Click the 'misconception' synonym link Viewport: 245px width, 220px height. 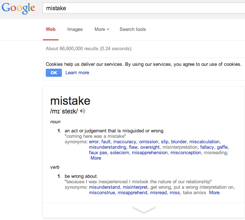coord(186,153)
